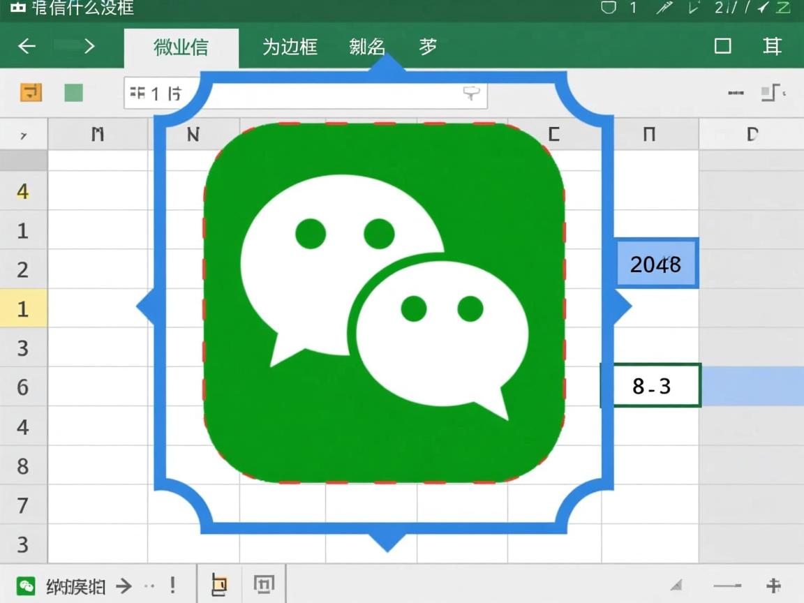The width and height of the screenshot is (804, 603).
Task: Expand the ellipsis options in bottom bar
Action: tap(148, 586)
